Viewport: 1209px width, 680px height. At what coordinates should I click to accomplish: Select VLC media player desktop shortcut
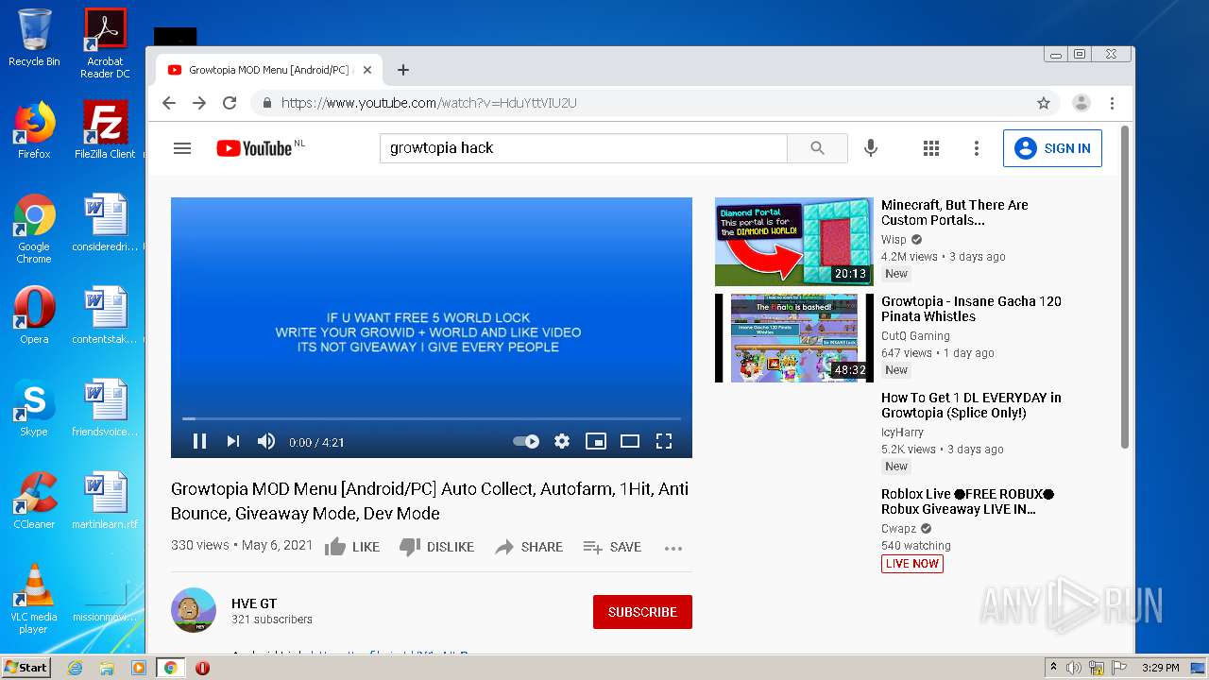click(x=34, y=599)
